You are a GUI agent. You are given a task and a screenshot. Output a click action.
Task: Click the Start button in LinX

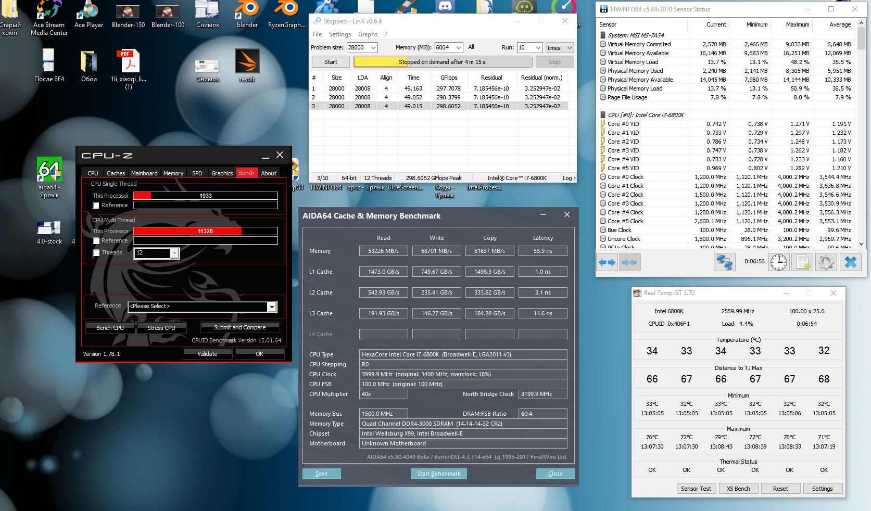click(x=331, y=62)
